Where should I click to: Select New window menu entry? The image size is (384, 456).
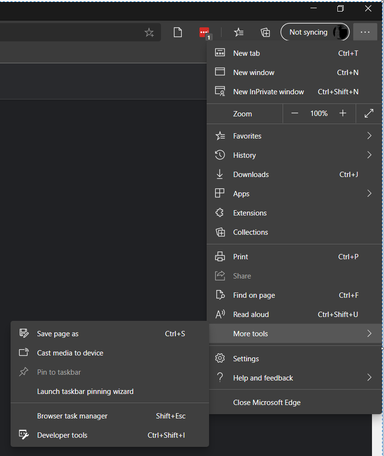tap(294, 73)
